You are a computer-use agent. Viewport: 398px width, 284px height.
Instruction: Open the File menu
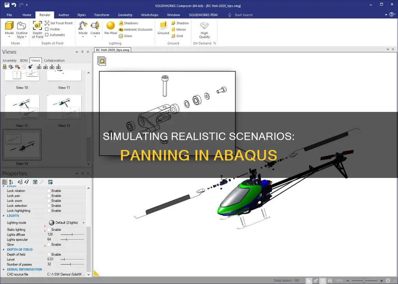(9, 15)
